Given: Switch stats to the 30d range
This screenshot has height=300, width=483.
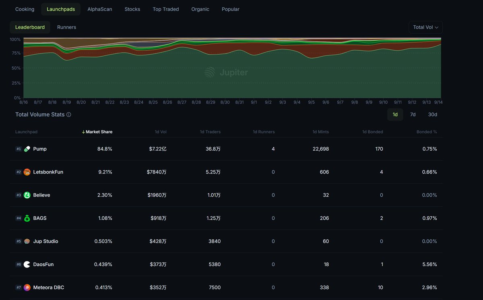Looking at the screenshot, I should click(x=433, y=114).
